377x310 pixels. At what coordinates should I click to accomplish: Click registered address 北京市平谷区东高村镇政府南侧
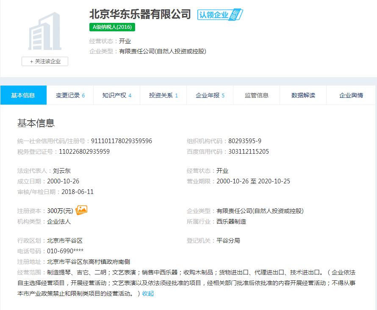pyautogui.click(x=89, y=262)
